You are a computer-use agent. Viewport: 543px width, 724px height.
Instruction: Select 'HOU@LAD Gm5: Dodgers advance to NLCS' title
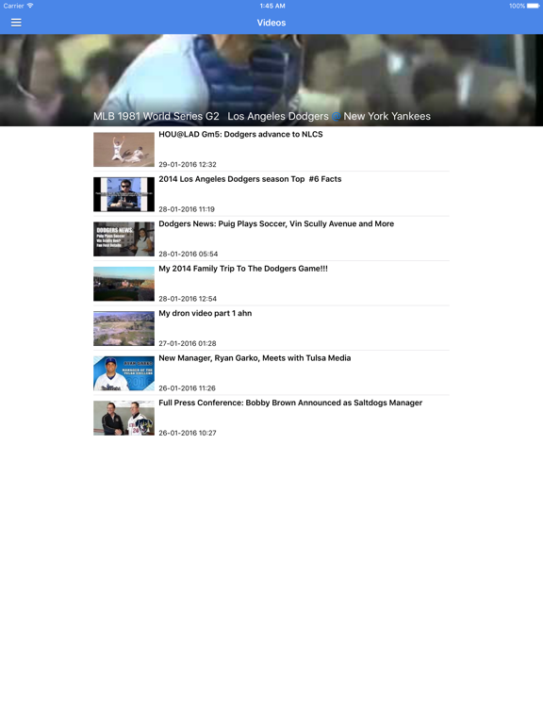[240, 135]
